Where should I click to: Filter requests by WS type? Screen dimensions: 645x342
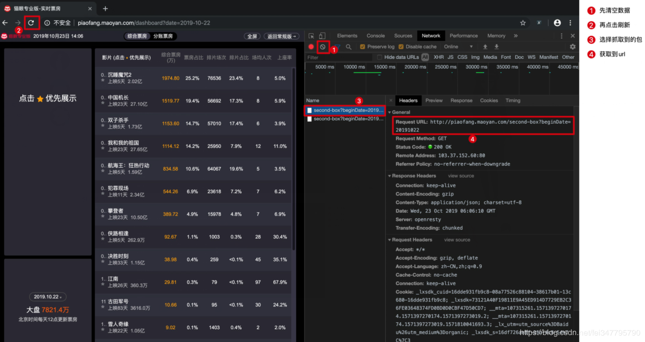coord(532,57)
